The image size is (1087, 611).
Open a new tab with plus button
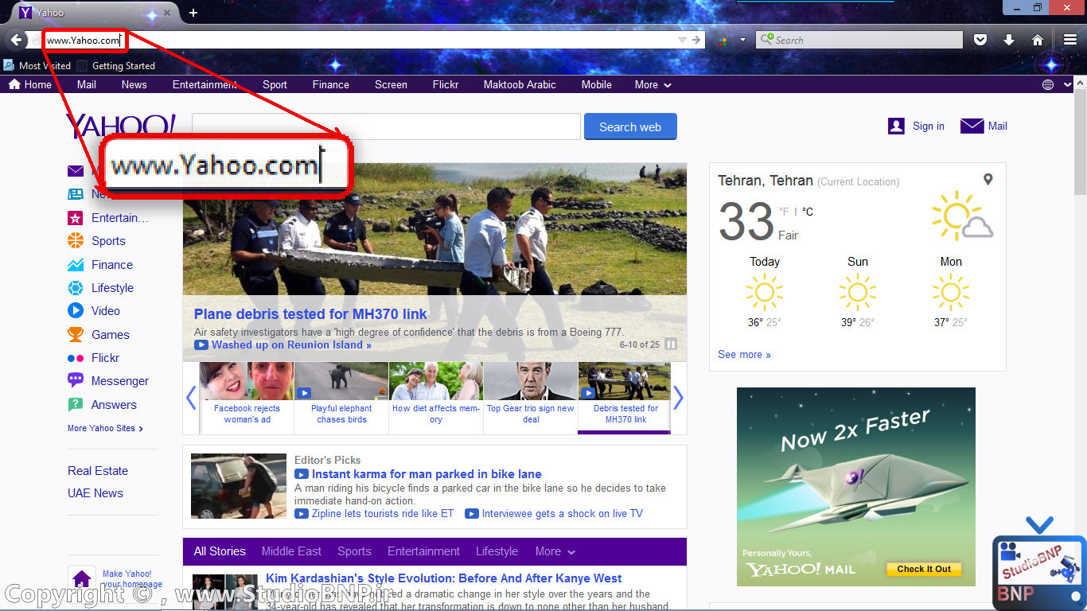tap(193, 13)
